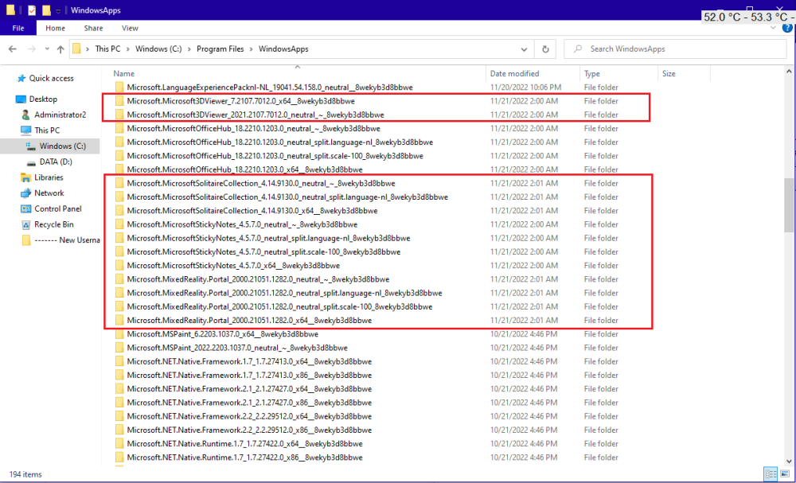
Task: Click in the Search WindowsApps field
Action: pyautogui.click(x=675, y=49)
